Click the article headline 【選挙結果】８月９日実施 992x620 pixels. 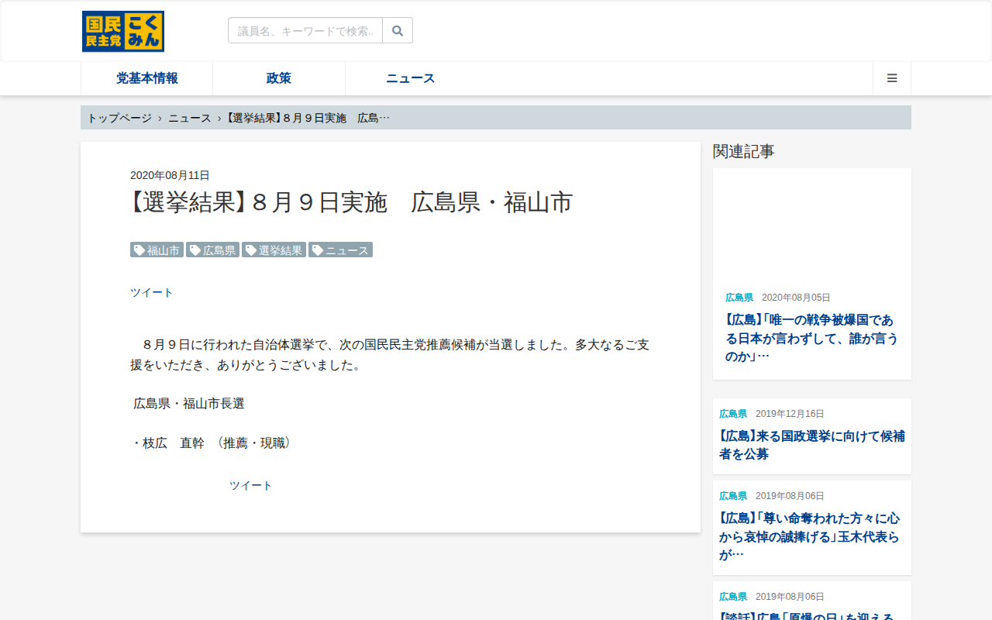351,203
